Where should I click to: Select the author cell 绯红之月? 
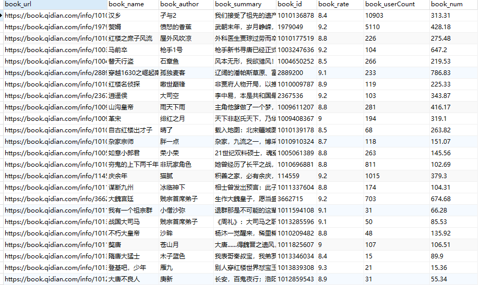click(186, 118)
